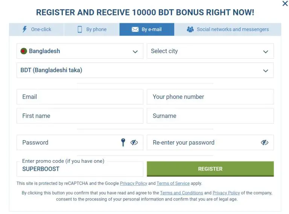The height and width of the screenshot is (214, 289).
Task: Click the promo code field containing SUPERBOOST
Action: tap(80, 169)
